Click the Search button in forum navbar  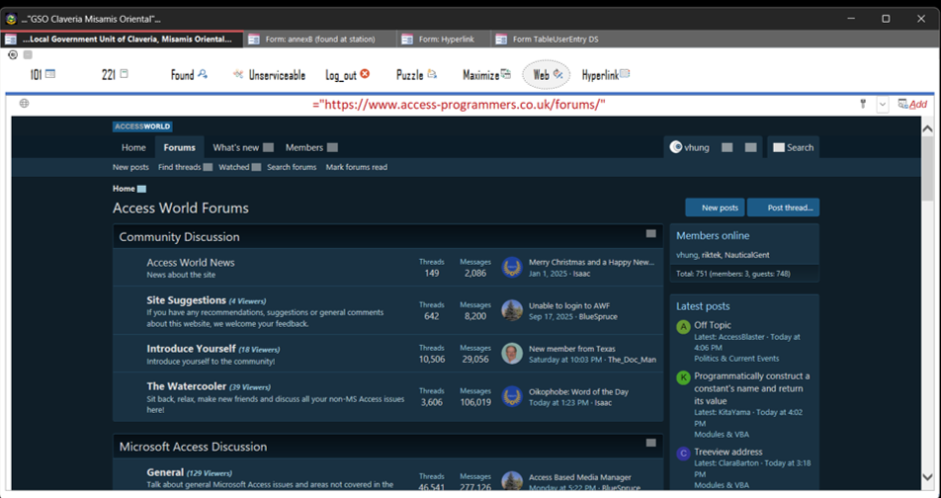(x=794, y=147)
